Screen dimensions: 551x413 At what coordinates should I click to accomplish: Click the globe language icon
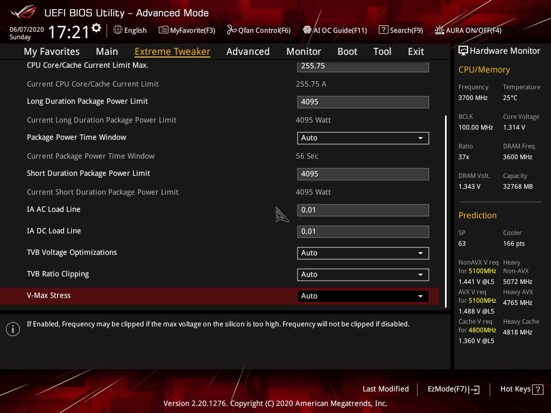click(x=118, y=30)
